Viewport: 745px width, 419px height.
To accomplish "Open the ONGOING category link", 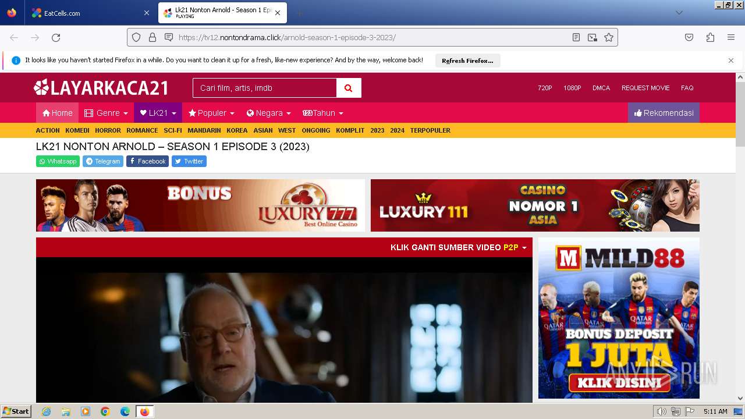I will [316, 130].
